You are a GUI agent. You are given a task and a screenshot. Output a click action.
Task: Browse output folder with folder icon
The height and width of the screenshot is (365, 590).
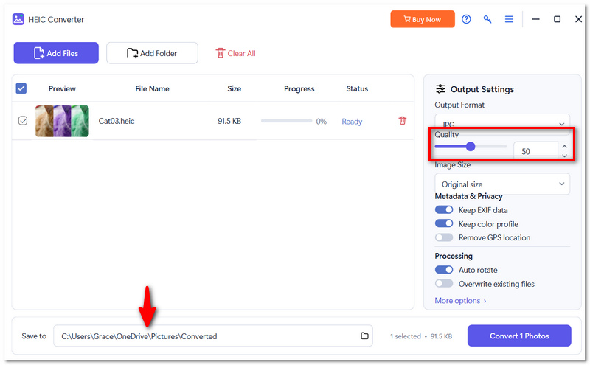(x=364, y=336)
